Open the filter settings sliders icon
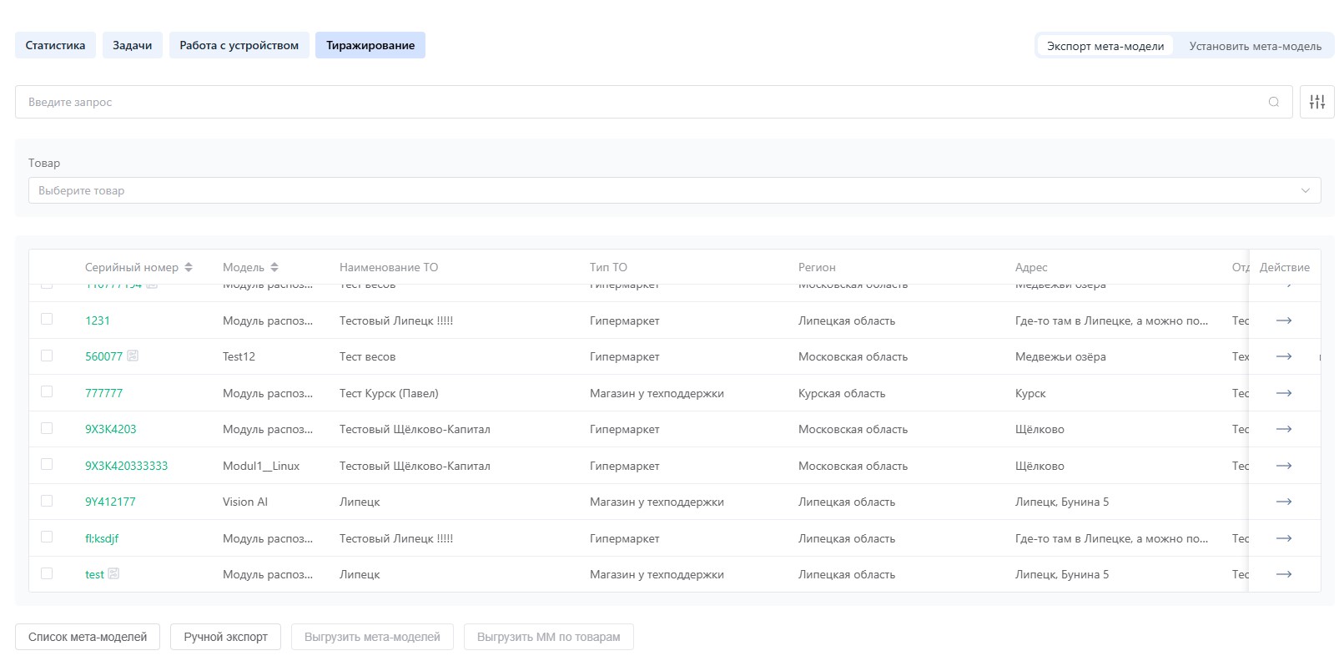This screenshot has height=666, width=1344. [1316, 102]
